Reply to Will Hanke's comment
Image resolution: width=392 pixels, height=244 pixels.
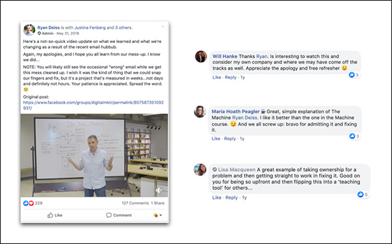point(231,77)
